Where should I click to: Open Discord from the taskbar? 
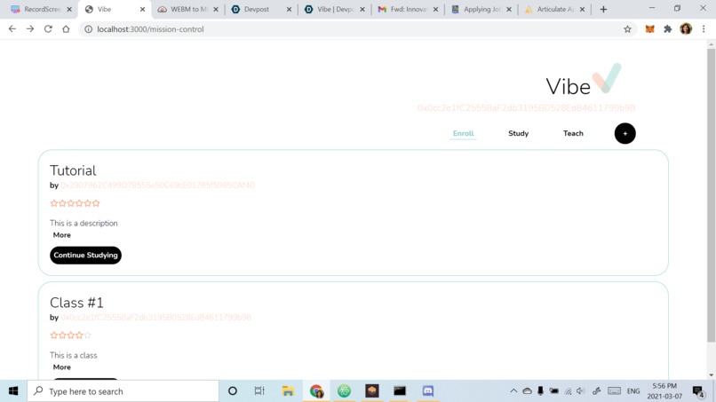(x=428, y=391)
